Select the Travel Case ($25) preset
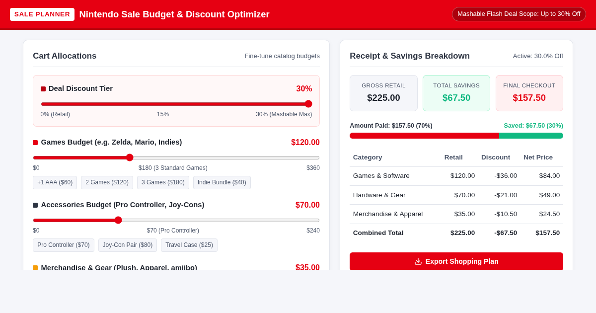The width and height of the screenshot is (596, 313). click(x=189, y=245)
